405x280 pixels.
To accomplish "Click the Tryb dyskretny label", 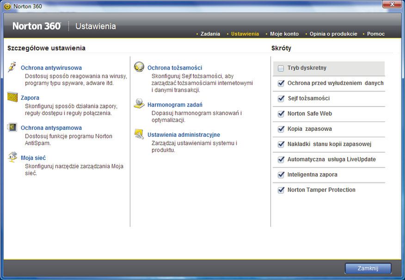I will (x=307, y=68).
